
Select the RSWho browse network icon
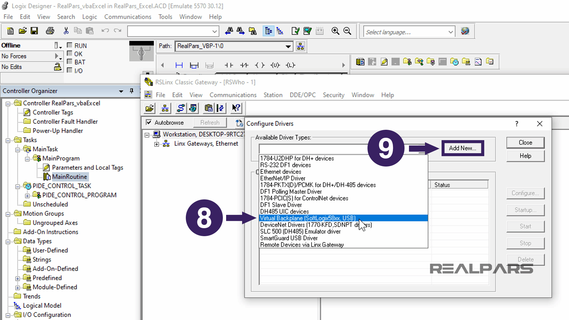click(165, 108)
